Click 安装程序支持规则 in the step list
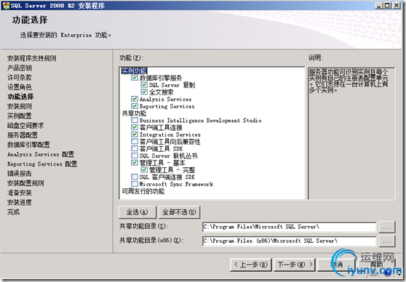Image resolution: width=406 pixels, height=282 pixels. [31, 58]
